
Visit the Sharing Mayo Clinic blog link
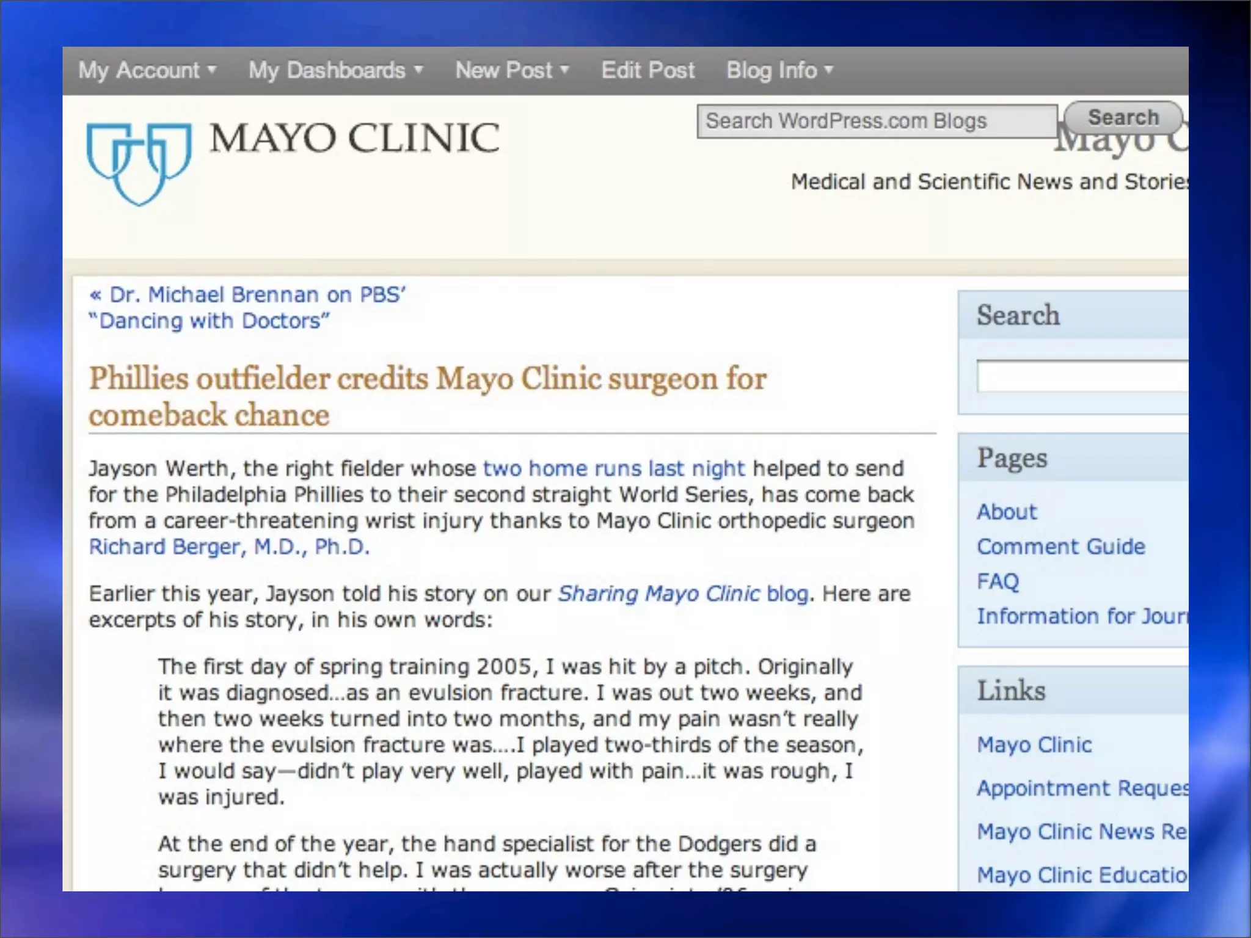tap(683, 594)
